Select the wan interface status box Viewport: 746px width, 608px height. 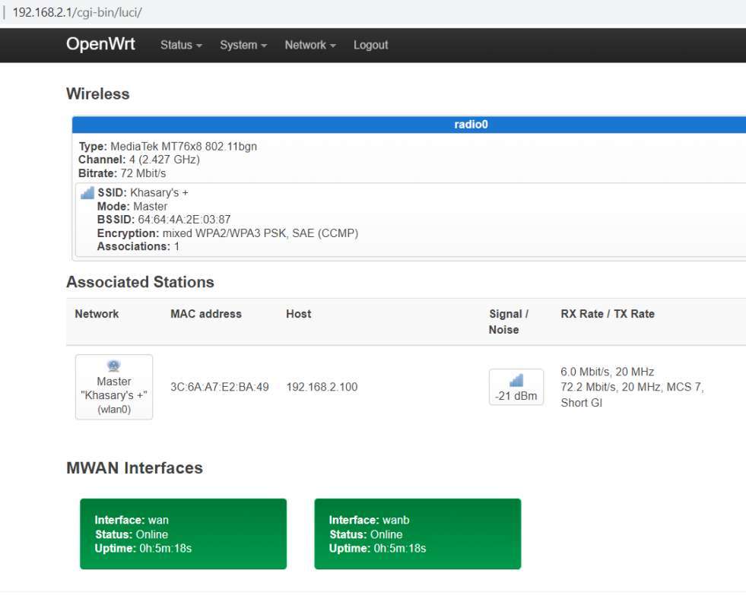[x=183, y=534]
